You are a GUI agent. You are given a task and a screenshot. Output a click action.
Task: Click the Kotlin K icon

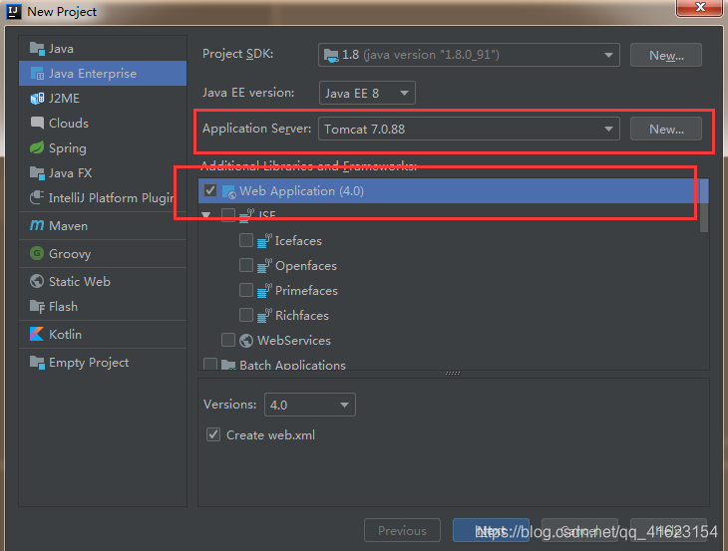tap(37, 334)
